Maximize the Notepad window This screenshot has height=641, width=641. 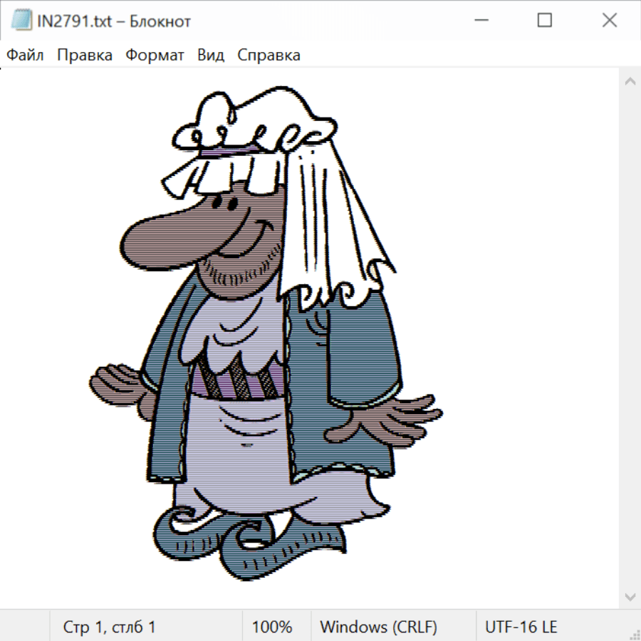click(544, 21)
